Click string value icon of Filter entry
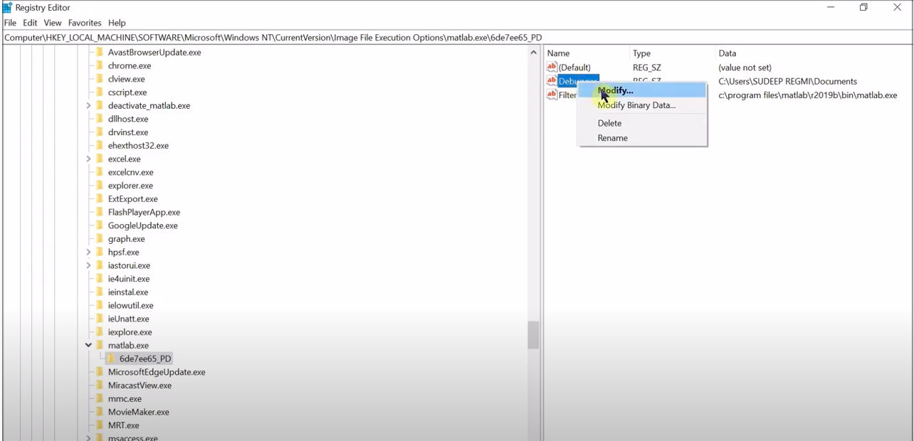This screenshot has width=914, height=441. tap(552, 95)
